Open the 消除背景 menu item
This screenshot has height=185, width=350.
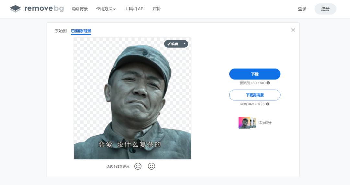[80, 9]
